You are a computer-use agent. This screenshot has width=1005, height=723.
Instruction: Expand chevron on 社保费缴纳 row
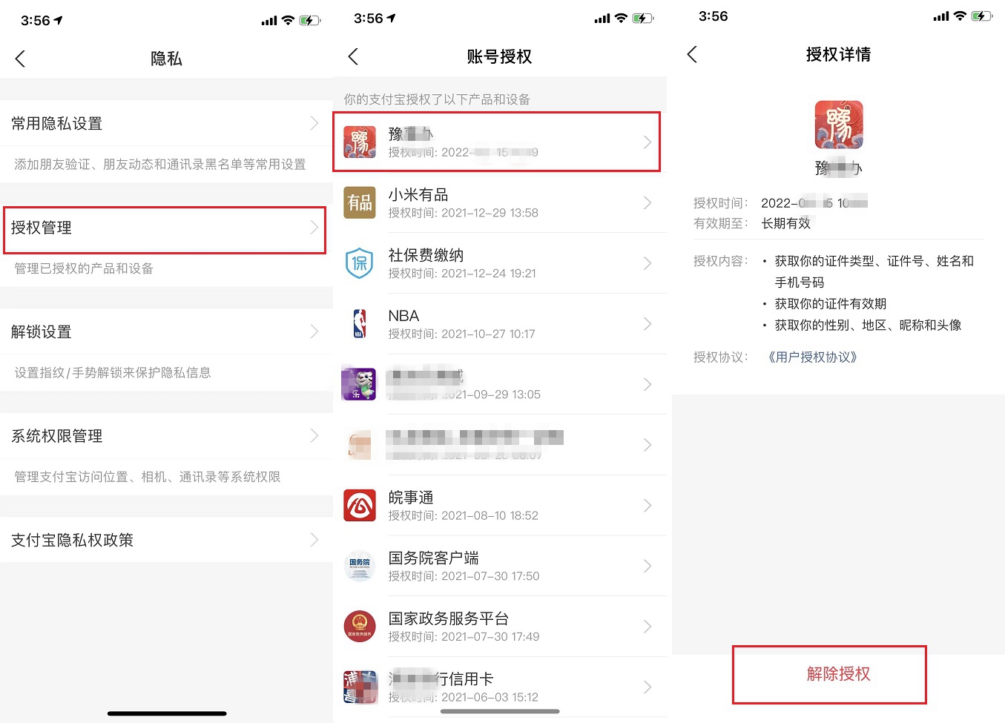pos(648,263)
